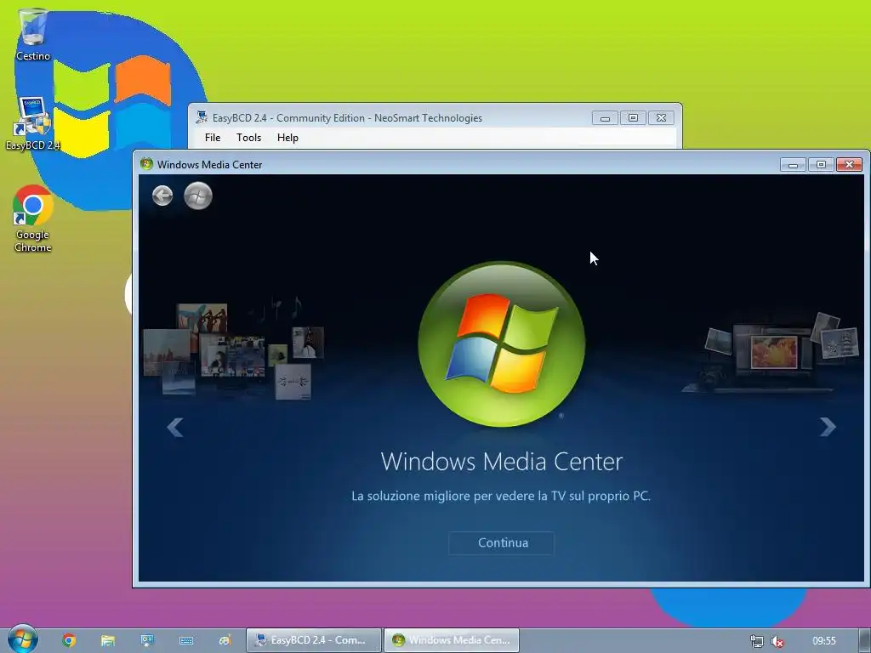Switch to the EasyBCD 2.4 taskbar button

coord(314,640)
